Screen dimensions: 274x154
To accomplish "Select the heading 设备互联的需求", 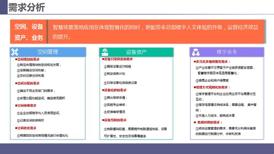I will click(114, 120).
